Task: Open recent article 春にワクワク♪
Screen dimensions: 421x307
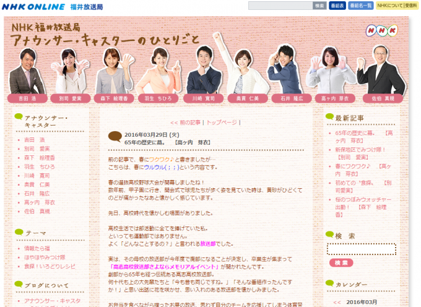Action: point(363,170)
